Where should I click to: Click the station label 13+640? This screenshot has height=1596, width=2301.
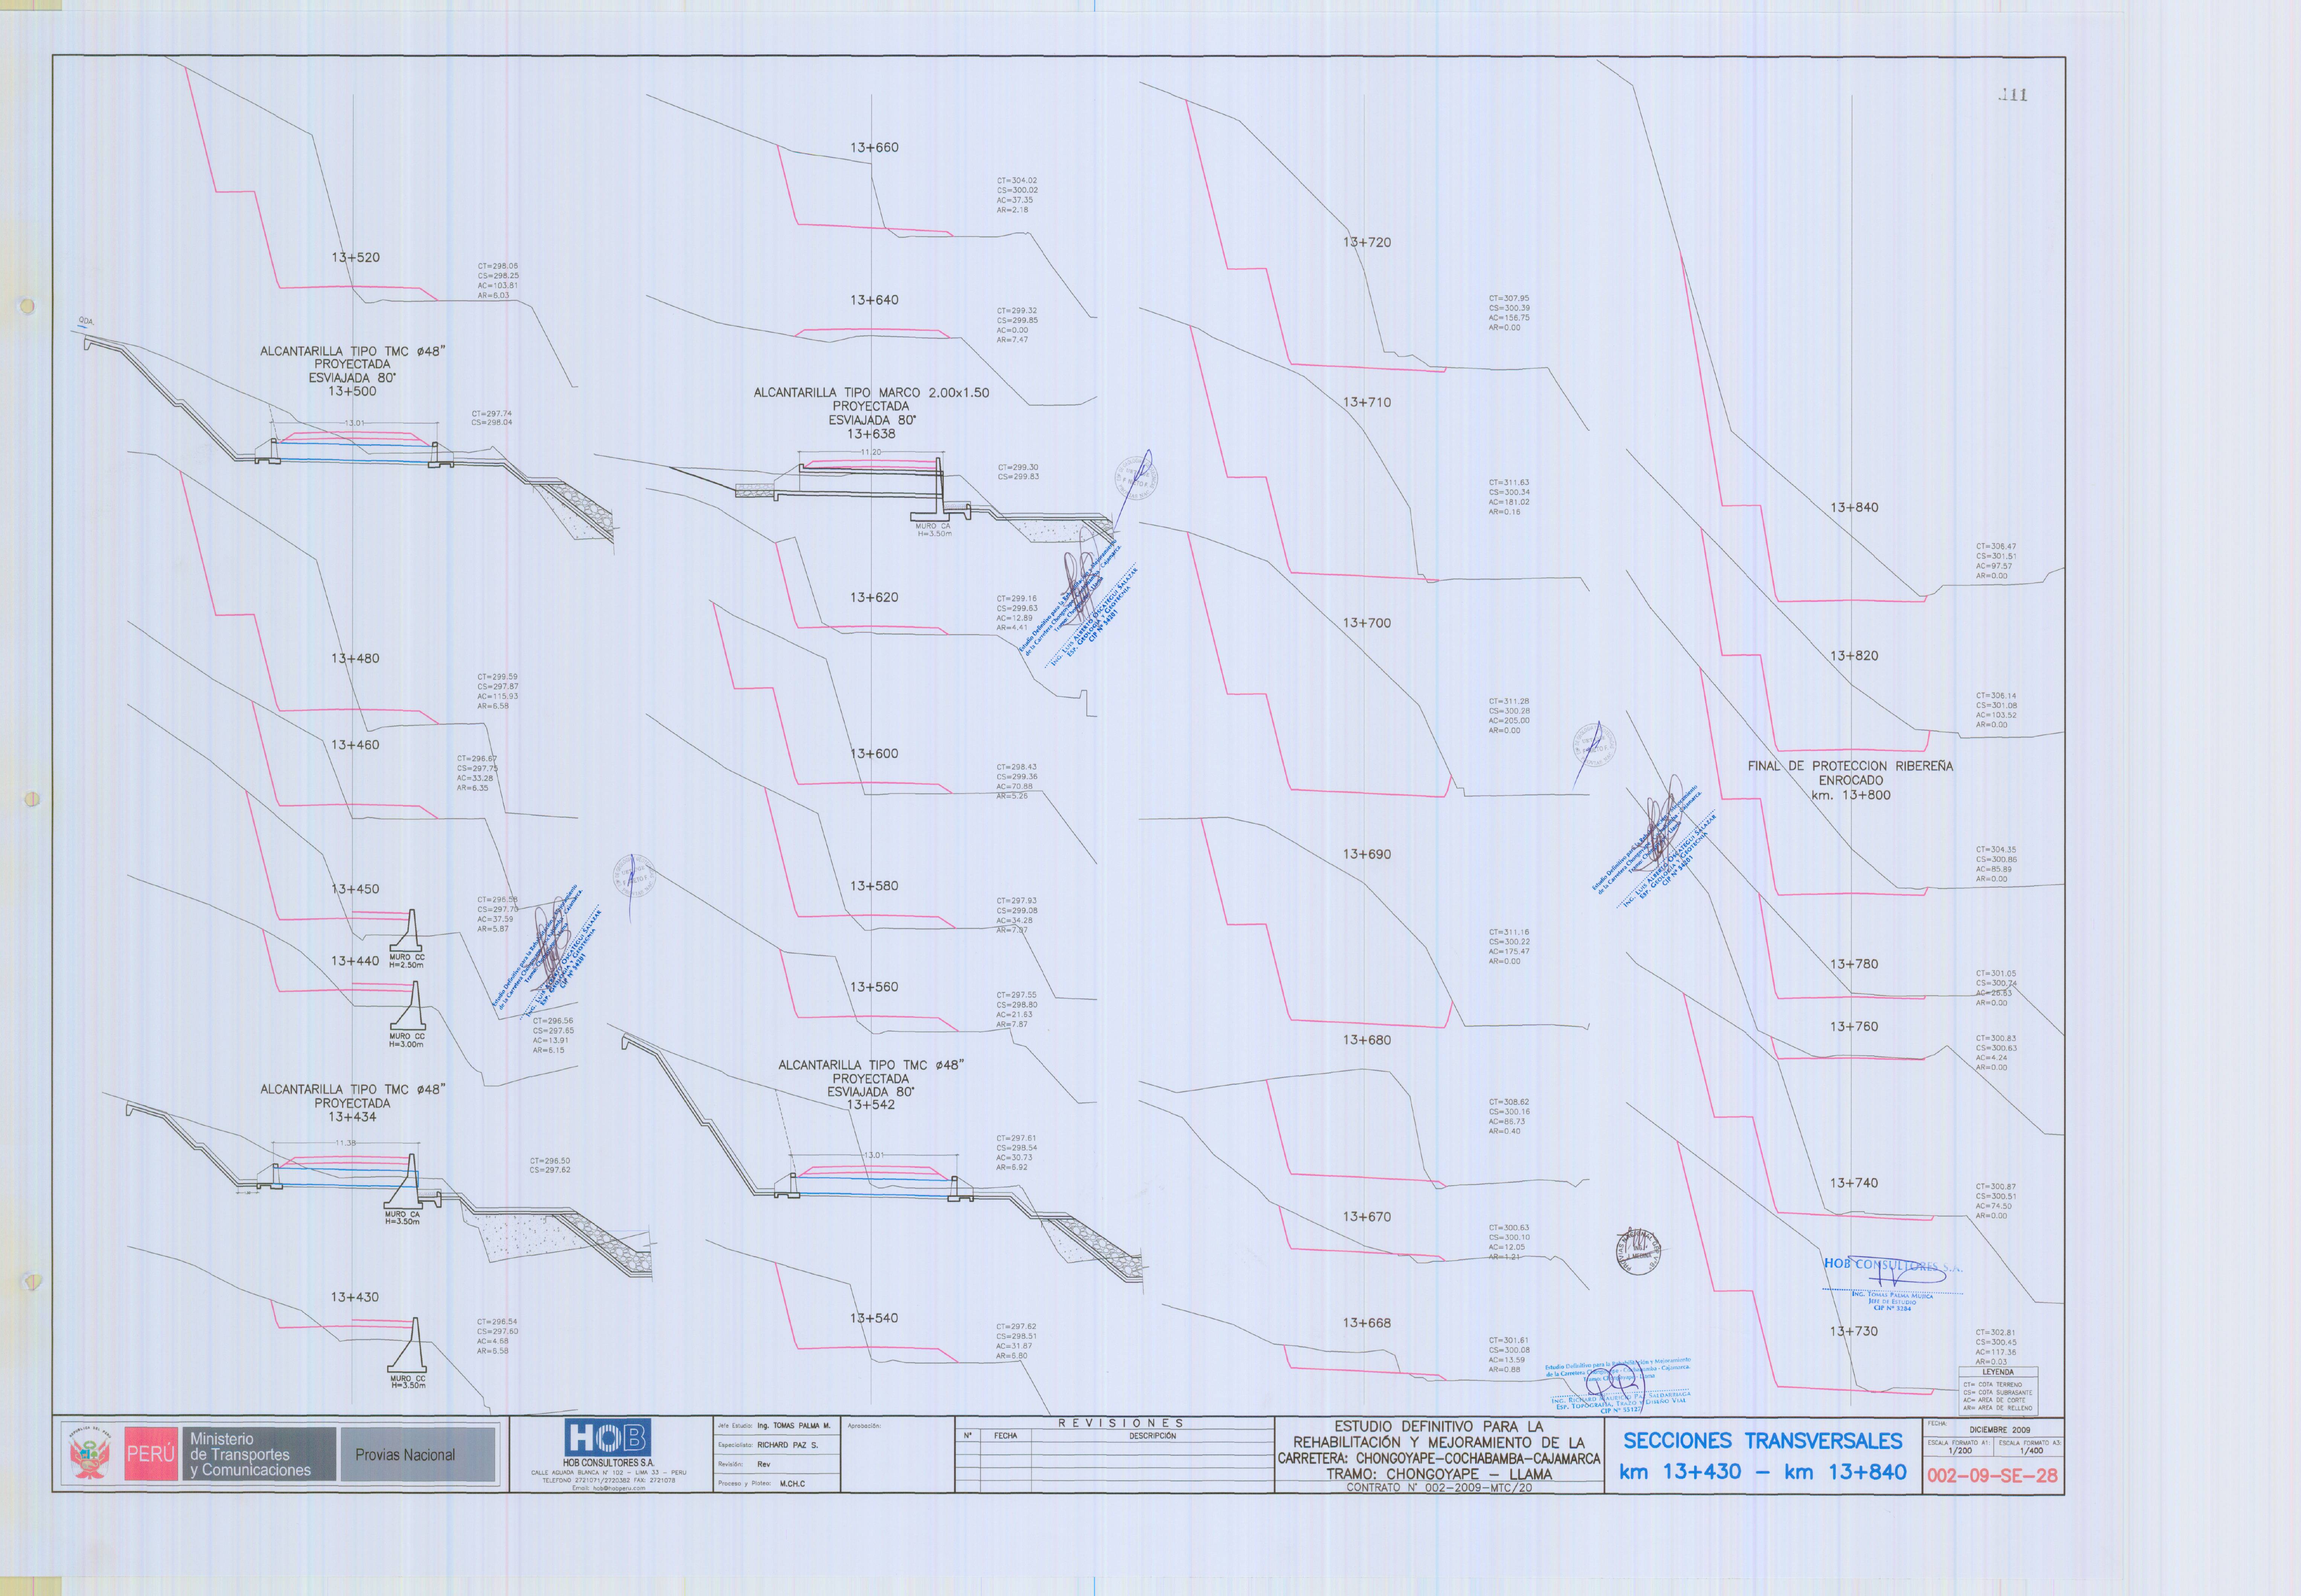[874, 300]
